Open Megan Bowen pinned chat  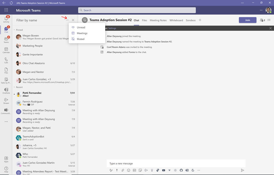coord(45,37)
